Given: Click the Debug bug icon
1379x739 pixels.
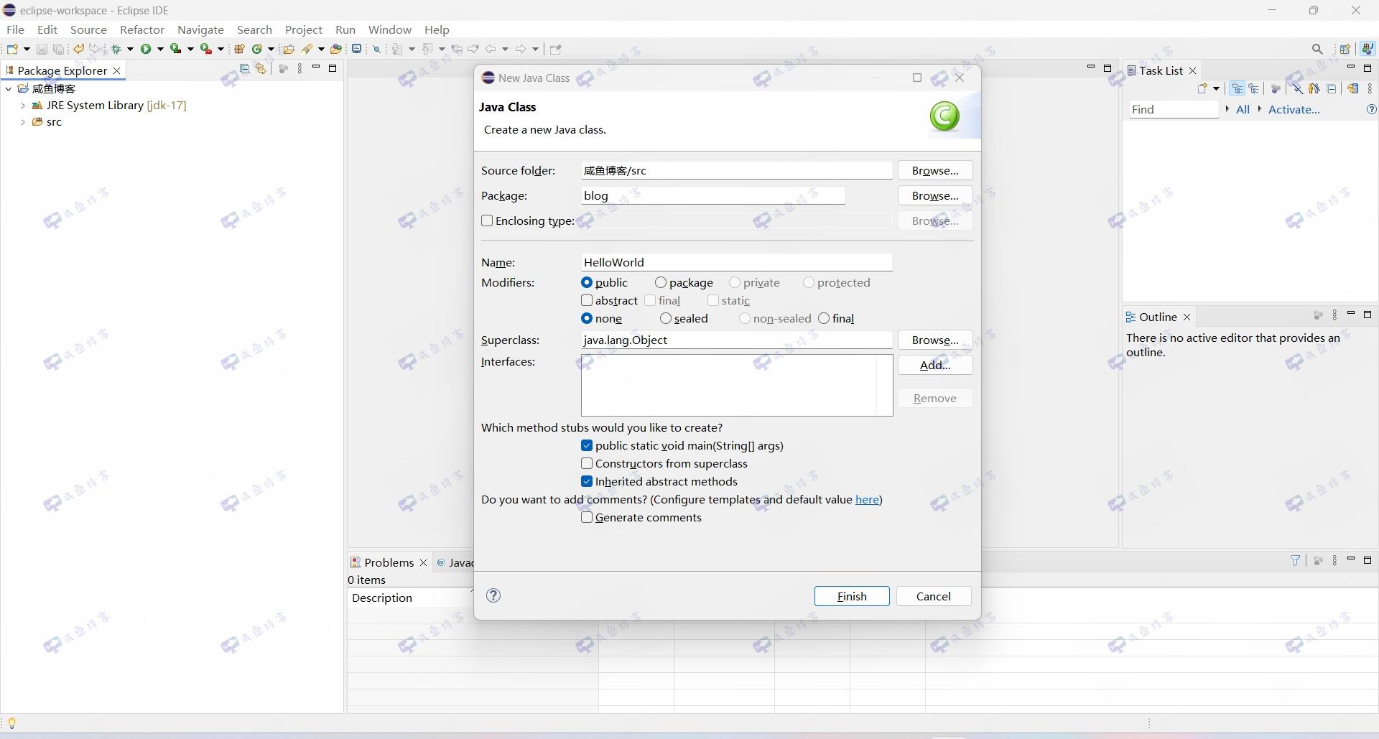Looking at the screenshot, I should (x=116, y=49).
